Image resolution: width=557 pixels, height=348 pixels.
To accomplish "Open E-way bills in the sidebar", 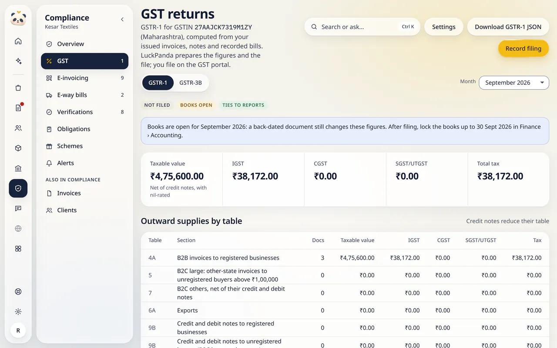I will 85,95.
